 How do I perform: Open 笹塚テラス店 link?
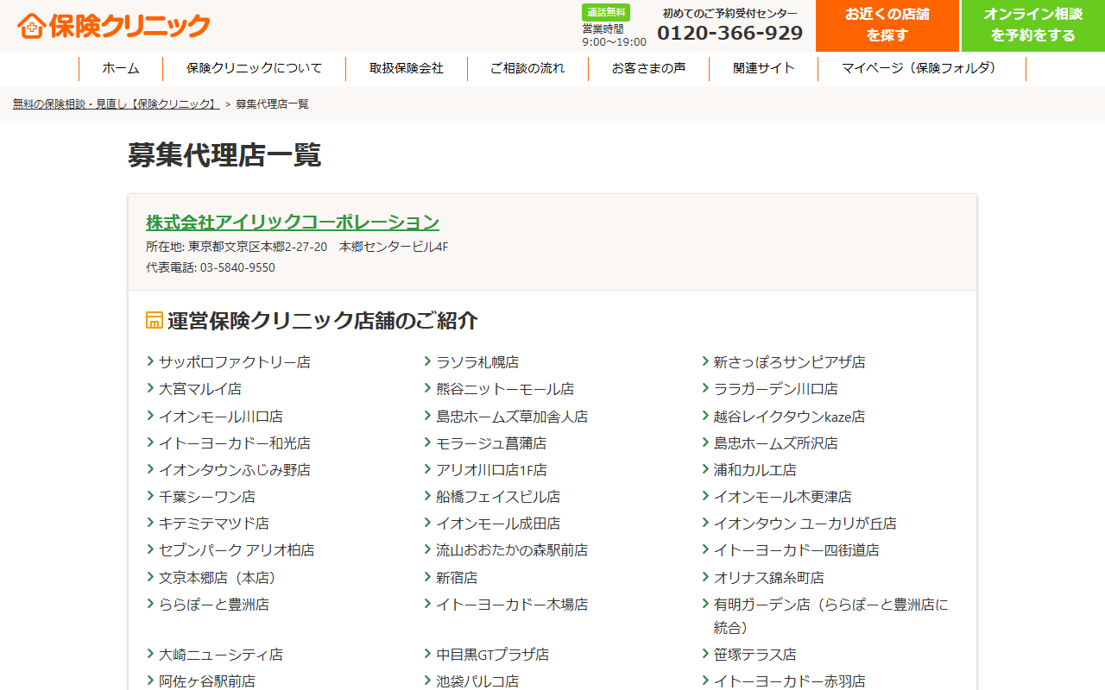755,655
